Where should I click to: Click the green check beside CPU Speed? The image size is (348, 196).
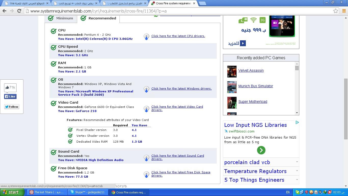(53, 47)
